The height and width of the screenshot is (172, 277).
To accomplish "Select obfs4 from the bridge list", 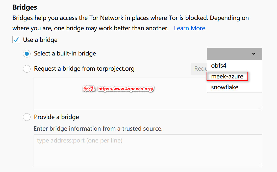I will [218, 65].
